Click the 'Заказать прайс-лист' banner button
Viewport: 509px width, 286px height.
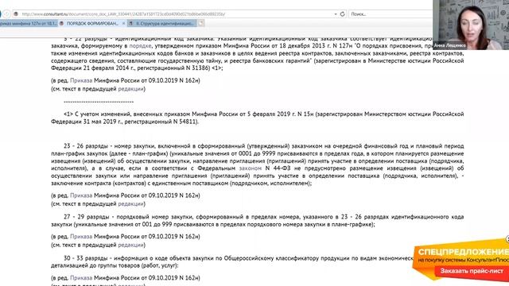pos(472,271)
